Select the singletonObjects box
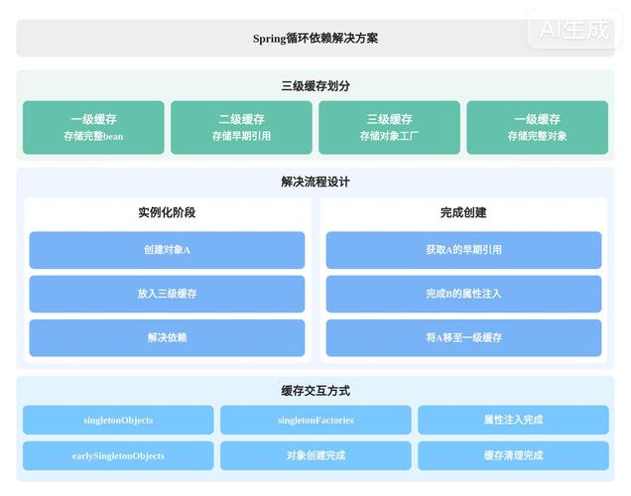 [x=118, y=420]
